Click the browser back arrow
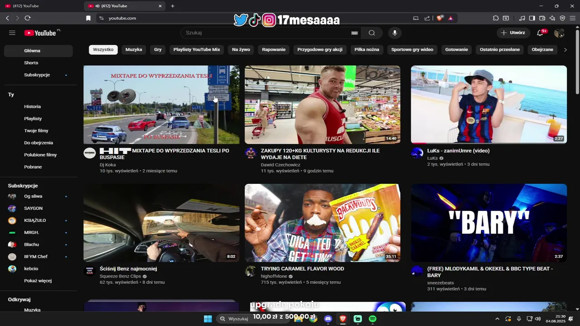Viewport: 580px width, 326px height. pos(7,18)
